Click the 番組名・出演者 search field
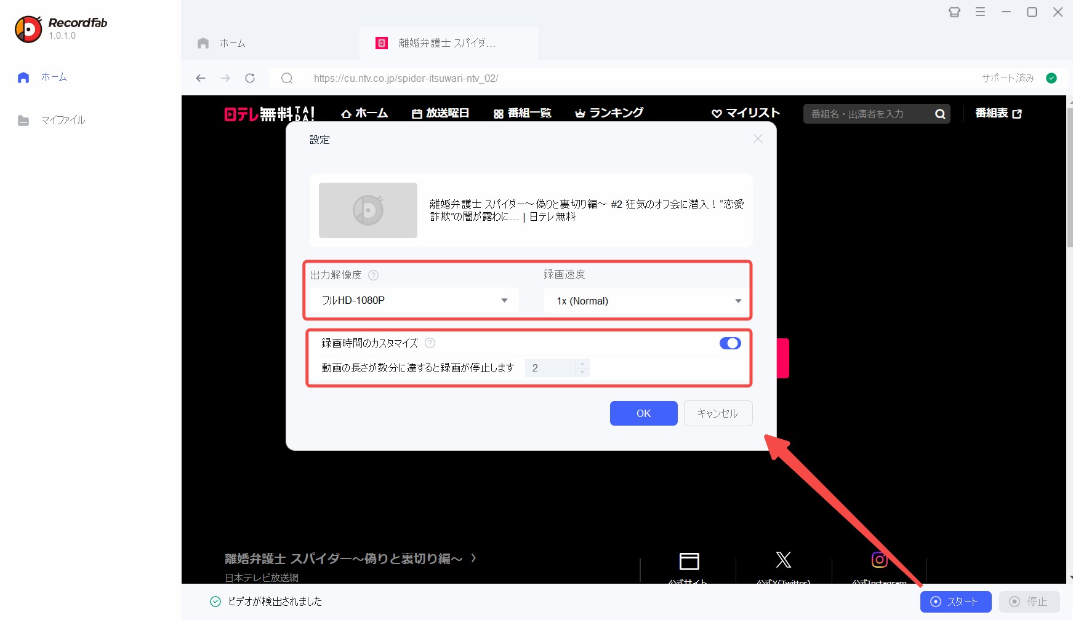This screenshot has width=1073, height=620. [867, 114]
